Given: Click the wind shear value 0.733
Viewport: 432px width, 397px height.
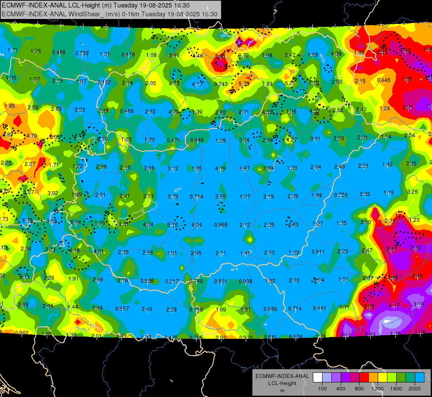Looking at the screenshot, I should click(82, 53).
